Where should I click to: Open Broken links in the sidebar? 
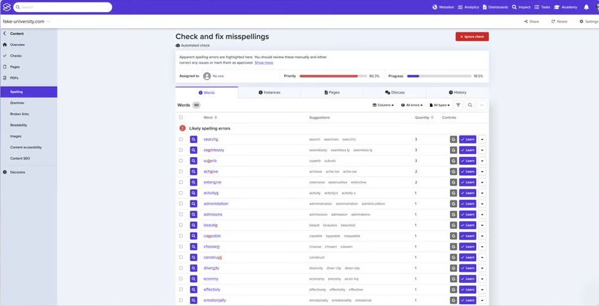click(20, 114)
